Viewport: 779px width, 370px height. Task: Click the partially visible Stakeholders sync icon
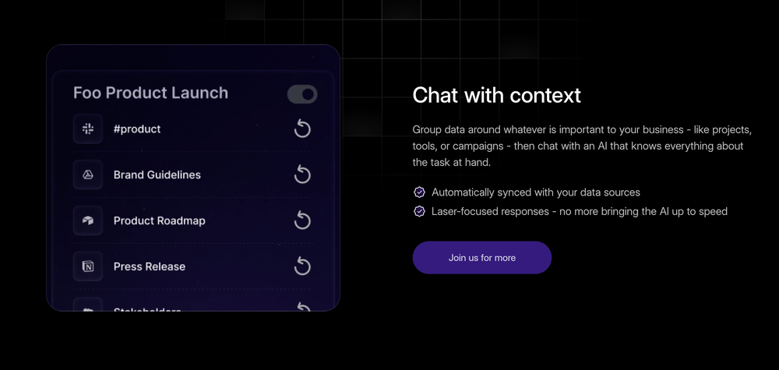point(302,307)
